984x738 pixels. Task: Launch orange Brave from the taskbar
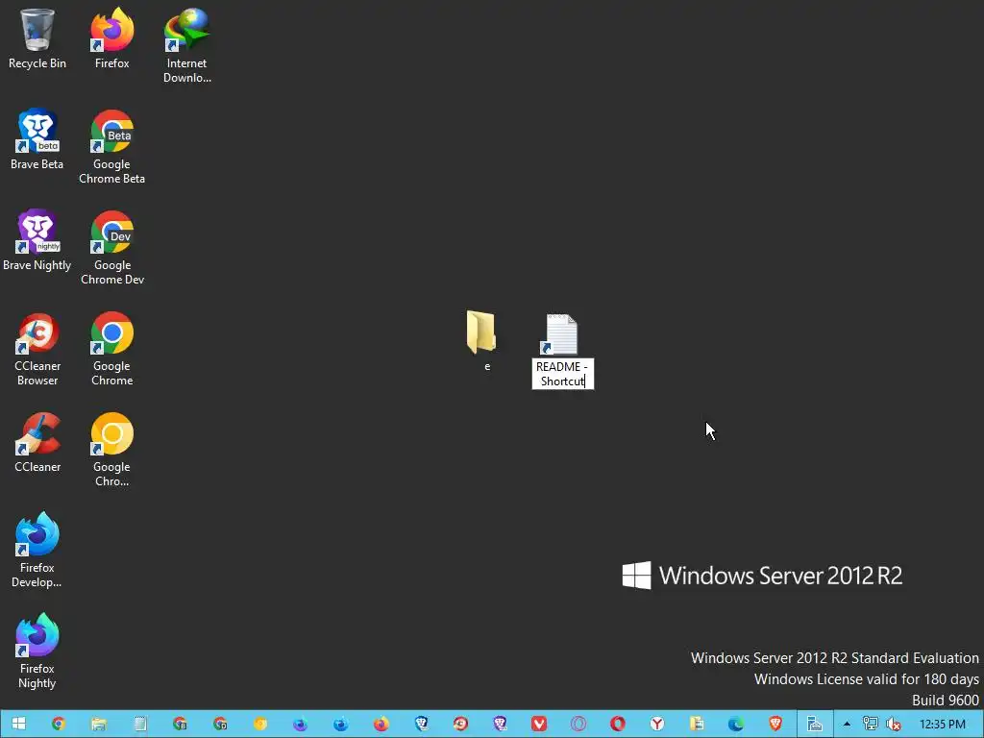pos(775,725)
